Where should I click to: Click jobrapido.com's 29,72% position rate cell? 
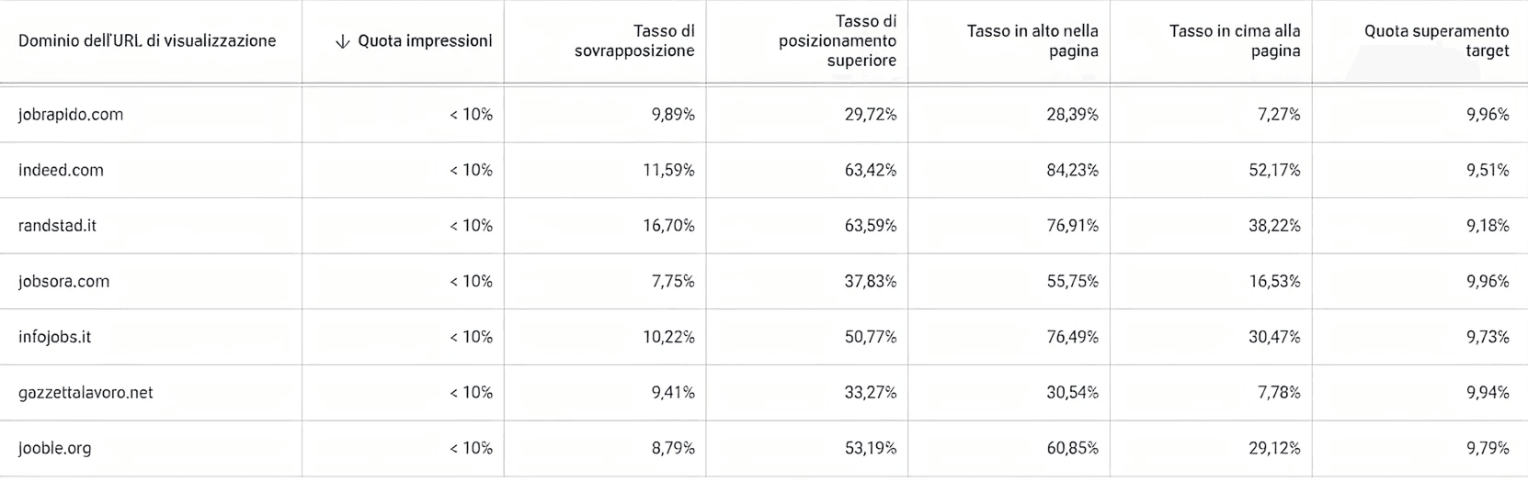(x=870, y=115)
